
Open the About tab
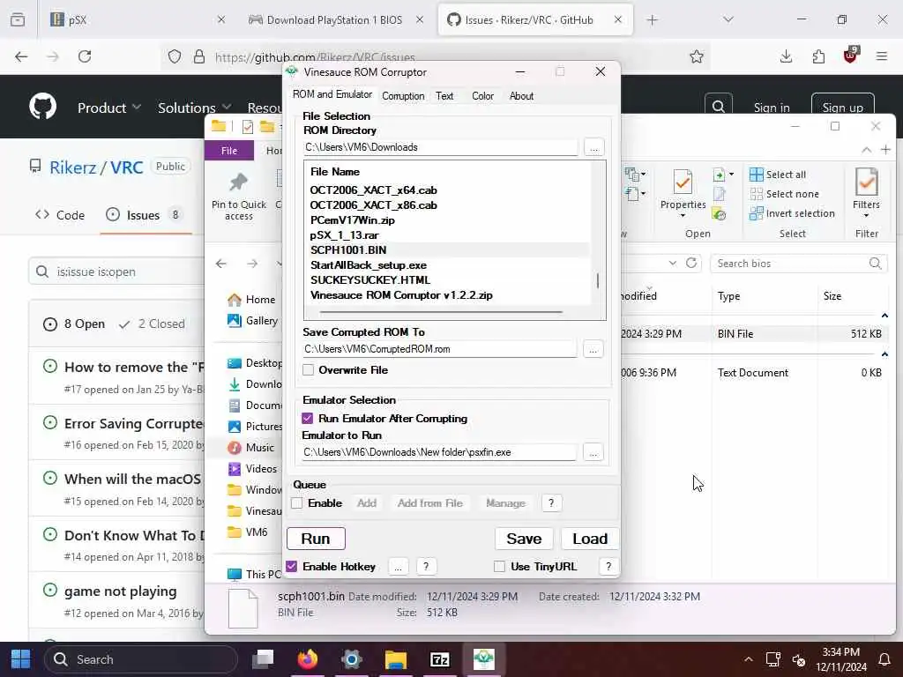click(x=521, y=95)
